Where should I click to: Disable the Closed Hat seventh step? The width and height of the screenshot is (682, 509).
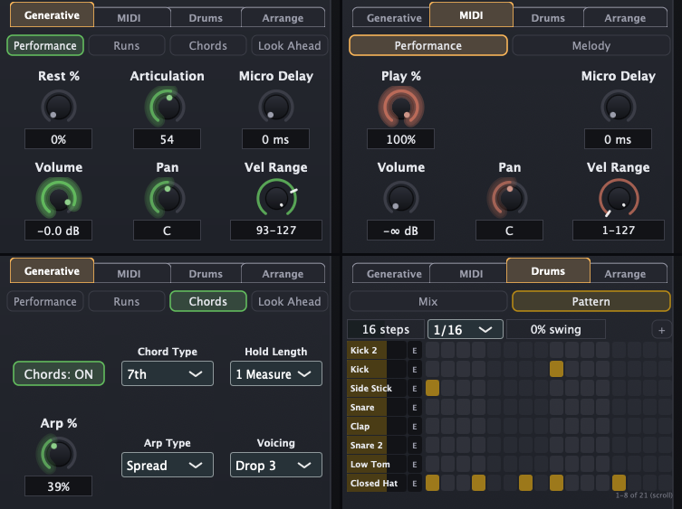[x=525, y=483]
